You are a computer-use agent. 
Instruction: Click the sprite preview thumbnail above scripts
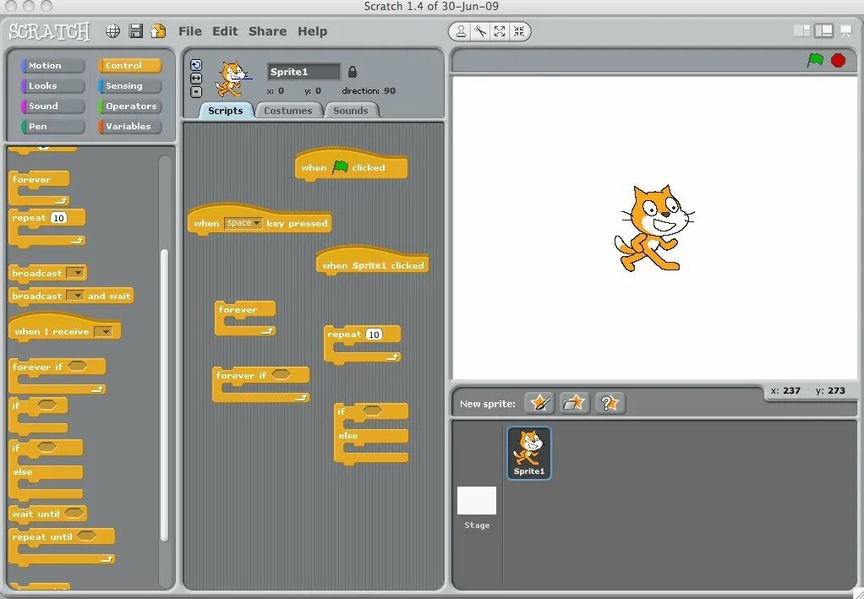232,79
